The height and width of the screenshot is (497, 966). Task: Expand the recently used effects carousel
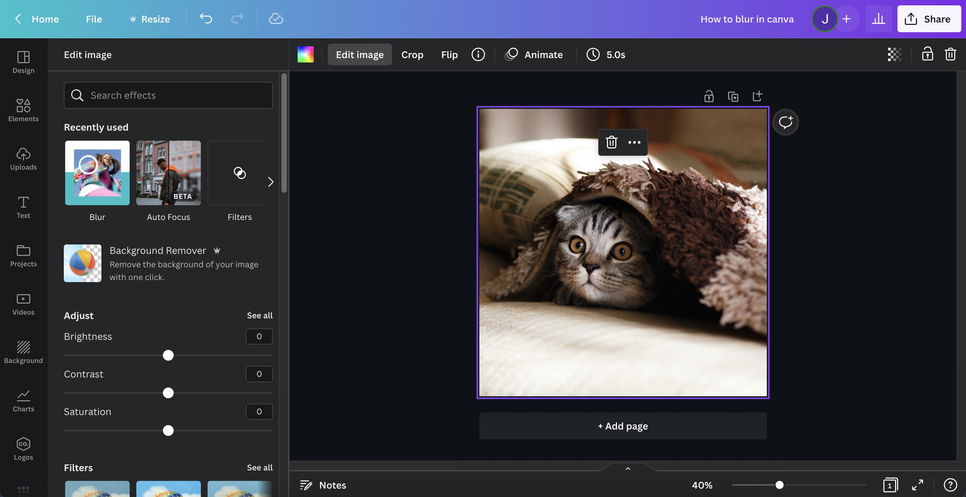click(x=271, y=182)
